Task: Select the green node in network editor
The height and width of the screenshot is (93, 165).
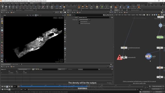Action: click(160, 37)
